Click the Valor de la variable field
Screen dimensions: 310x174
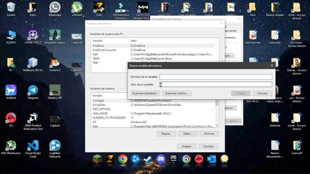pos(216,85)
